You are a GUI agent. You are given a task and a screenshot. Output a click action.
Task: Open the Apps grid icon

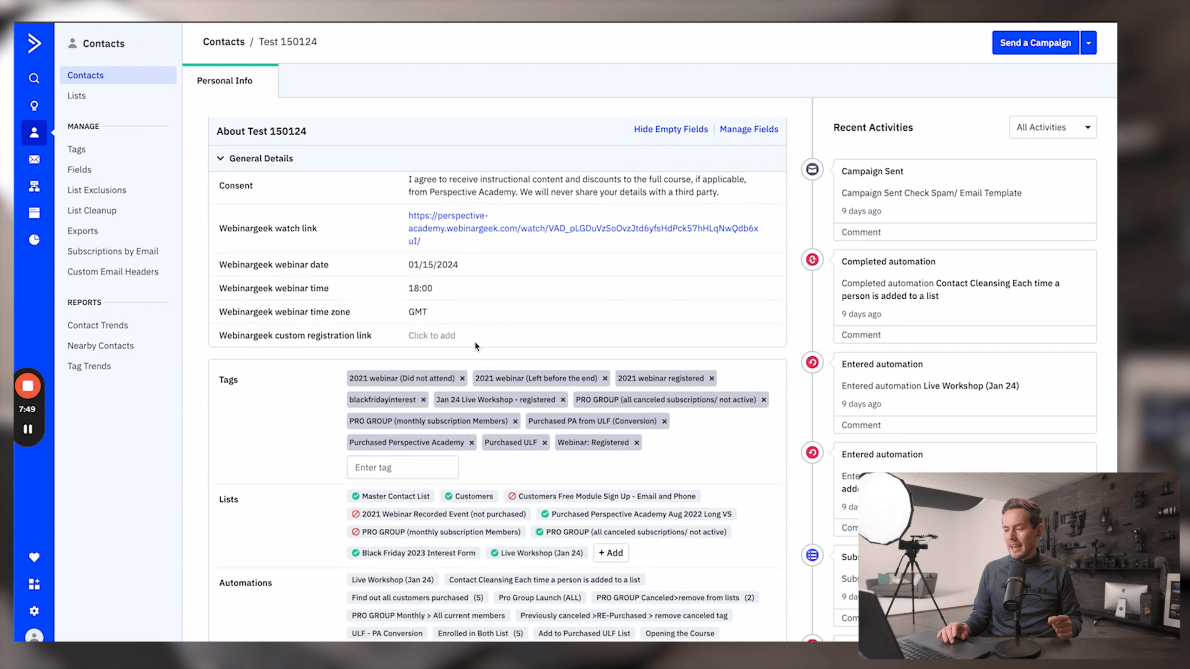click(x=34, y=584)
